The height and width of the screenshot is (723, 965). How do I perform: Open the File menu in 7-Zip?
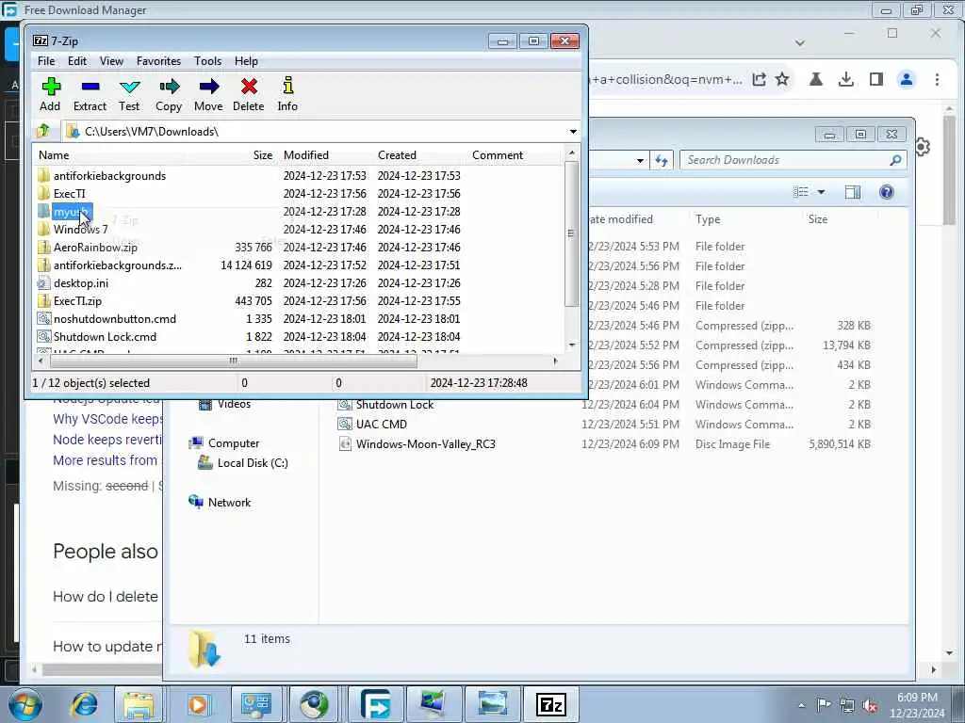point(46,61)
